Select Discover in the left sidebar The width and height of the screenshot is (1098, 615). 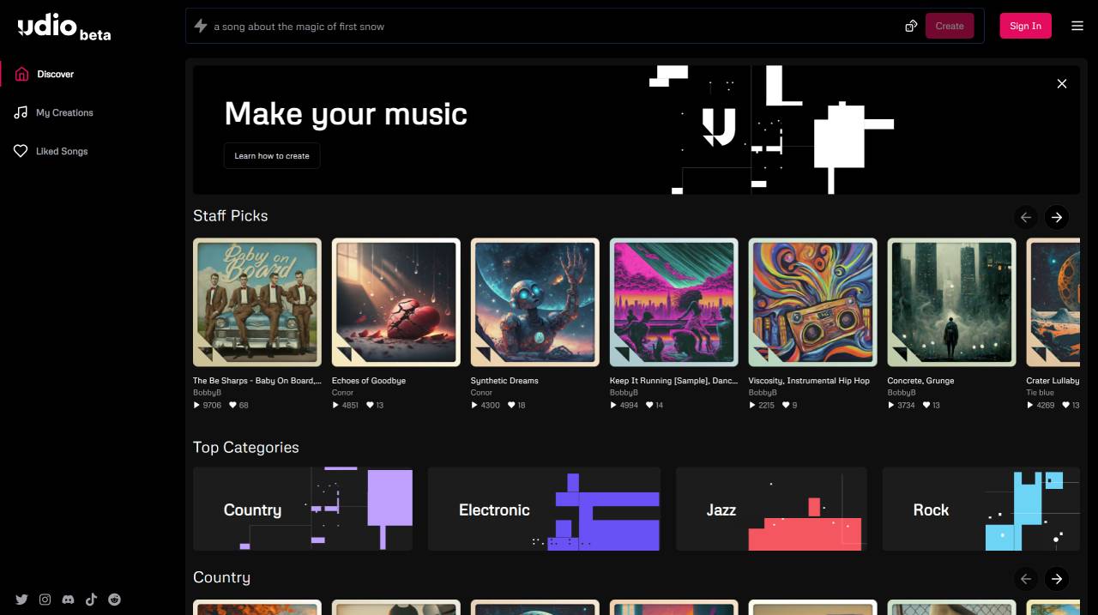pyautogui.click(x=56, y=74)
